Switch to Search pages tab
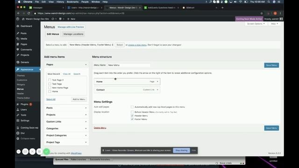This screenshot has width=299, height=168. click(77, 74)
